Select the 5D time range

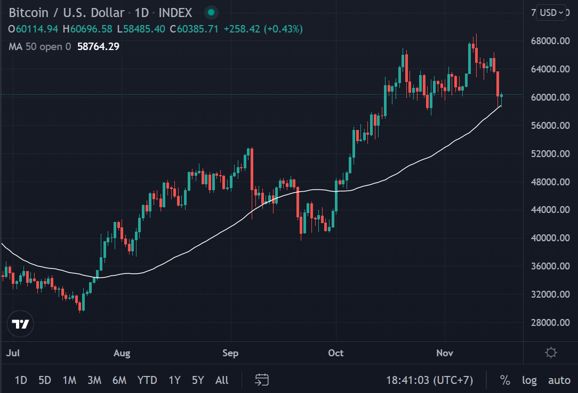[45, 380]
